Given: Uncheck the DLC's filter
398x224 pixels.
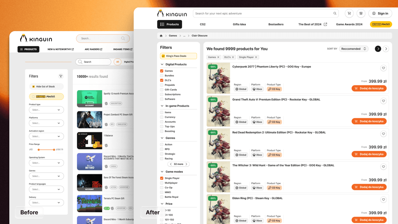Looking at the screenshot, I should point(162,80).
